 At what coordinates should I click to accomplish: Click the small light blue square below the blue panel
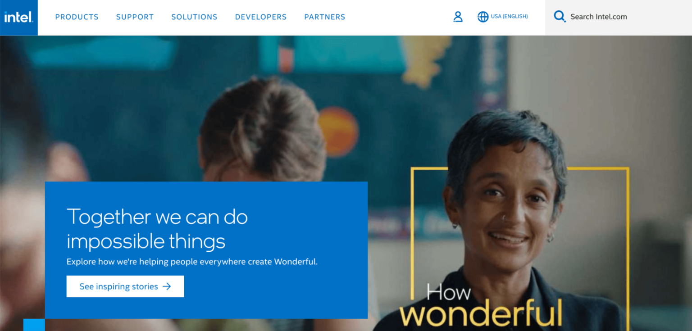click(x=34, y=325)
